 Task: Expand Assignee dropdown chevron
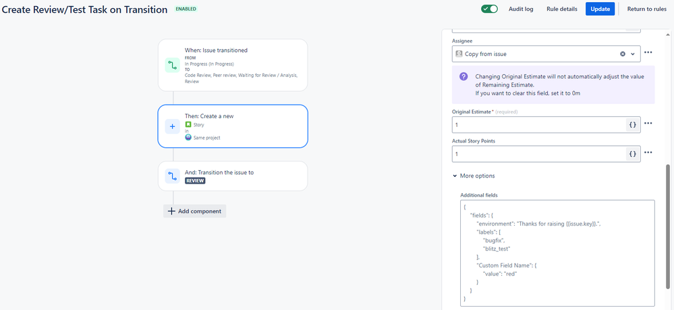pos(632,54)
